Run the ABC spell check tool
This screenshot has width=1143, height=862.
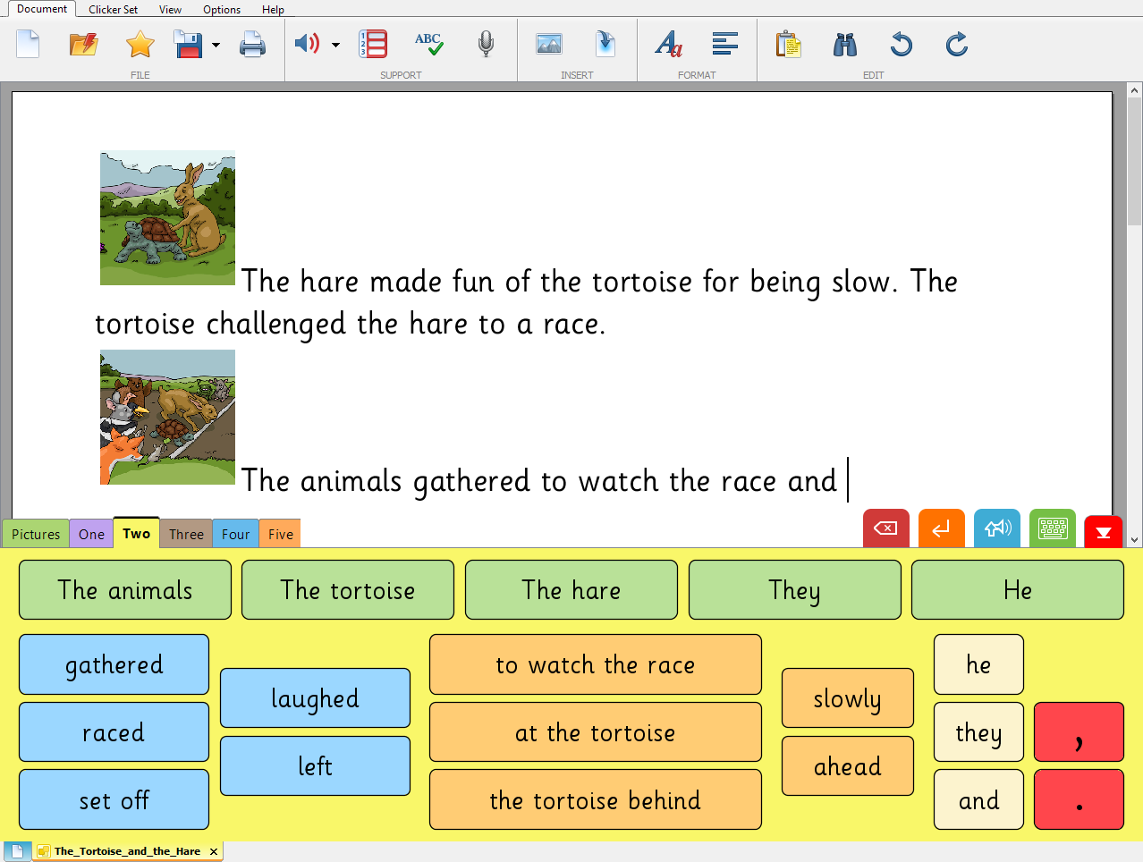pos(428,44)
